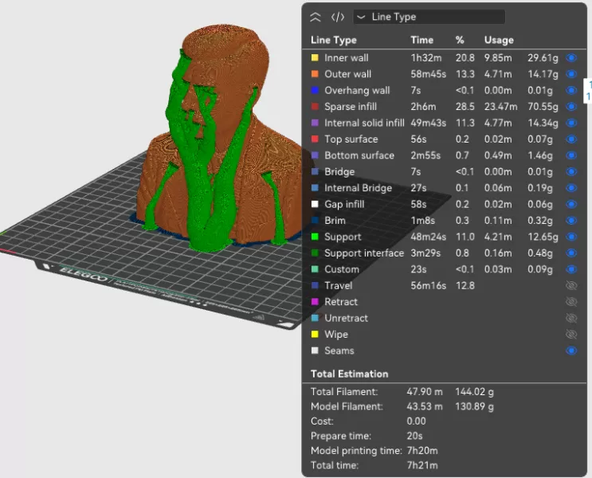Hide Support lines via eye icon

[571, 237]
